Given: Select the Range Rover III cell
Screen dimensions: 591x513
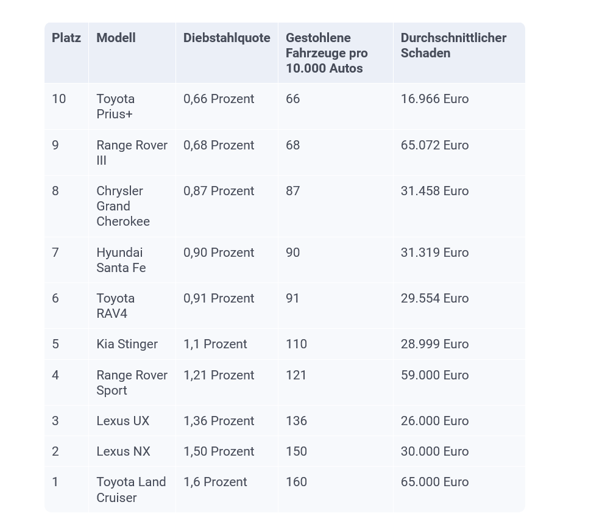Looking at the screenshot, I should pos(132,152).
